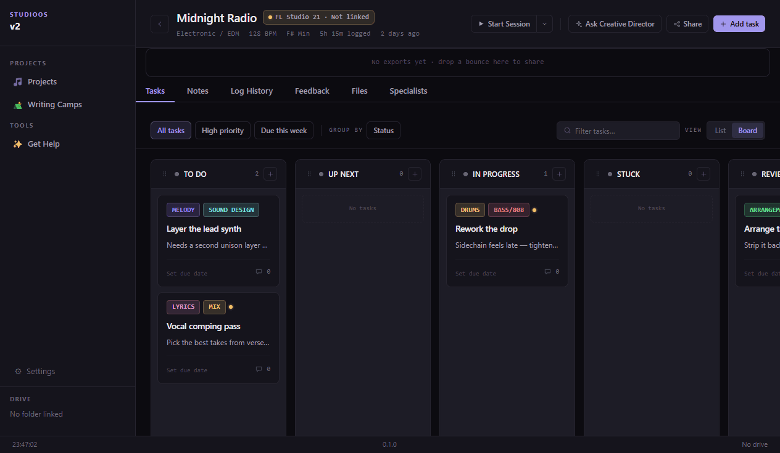Open comments on Vocal comping pass

click(263, 369)
